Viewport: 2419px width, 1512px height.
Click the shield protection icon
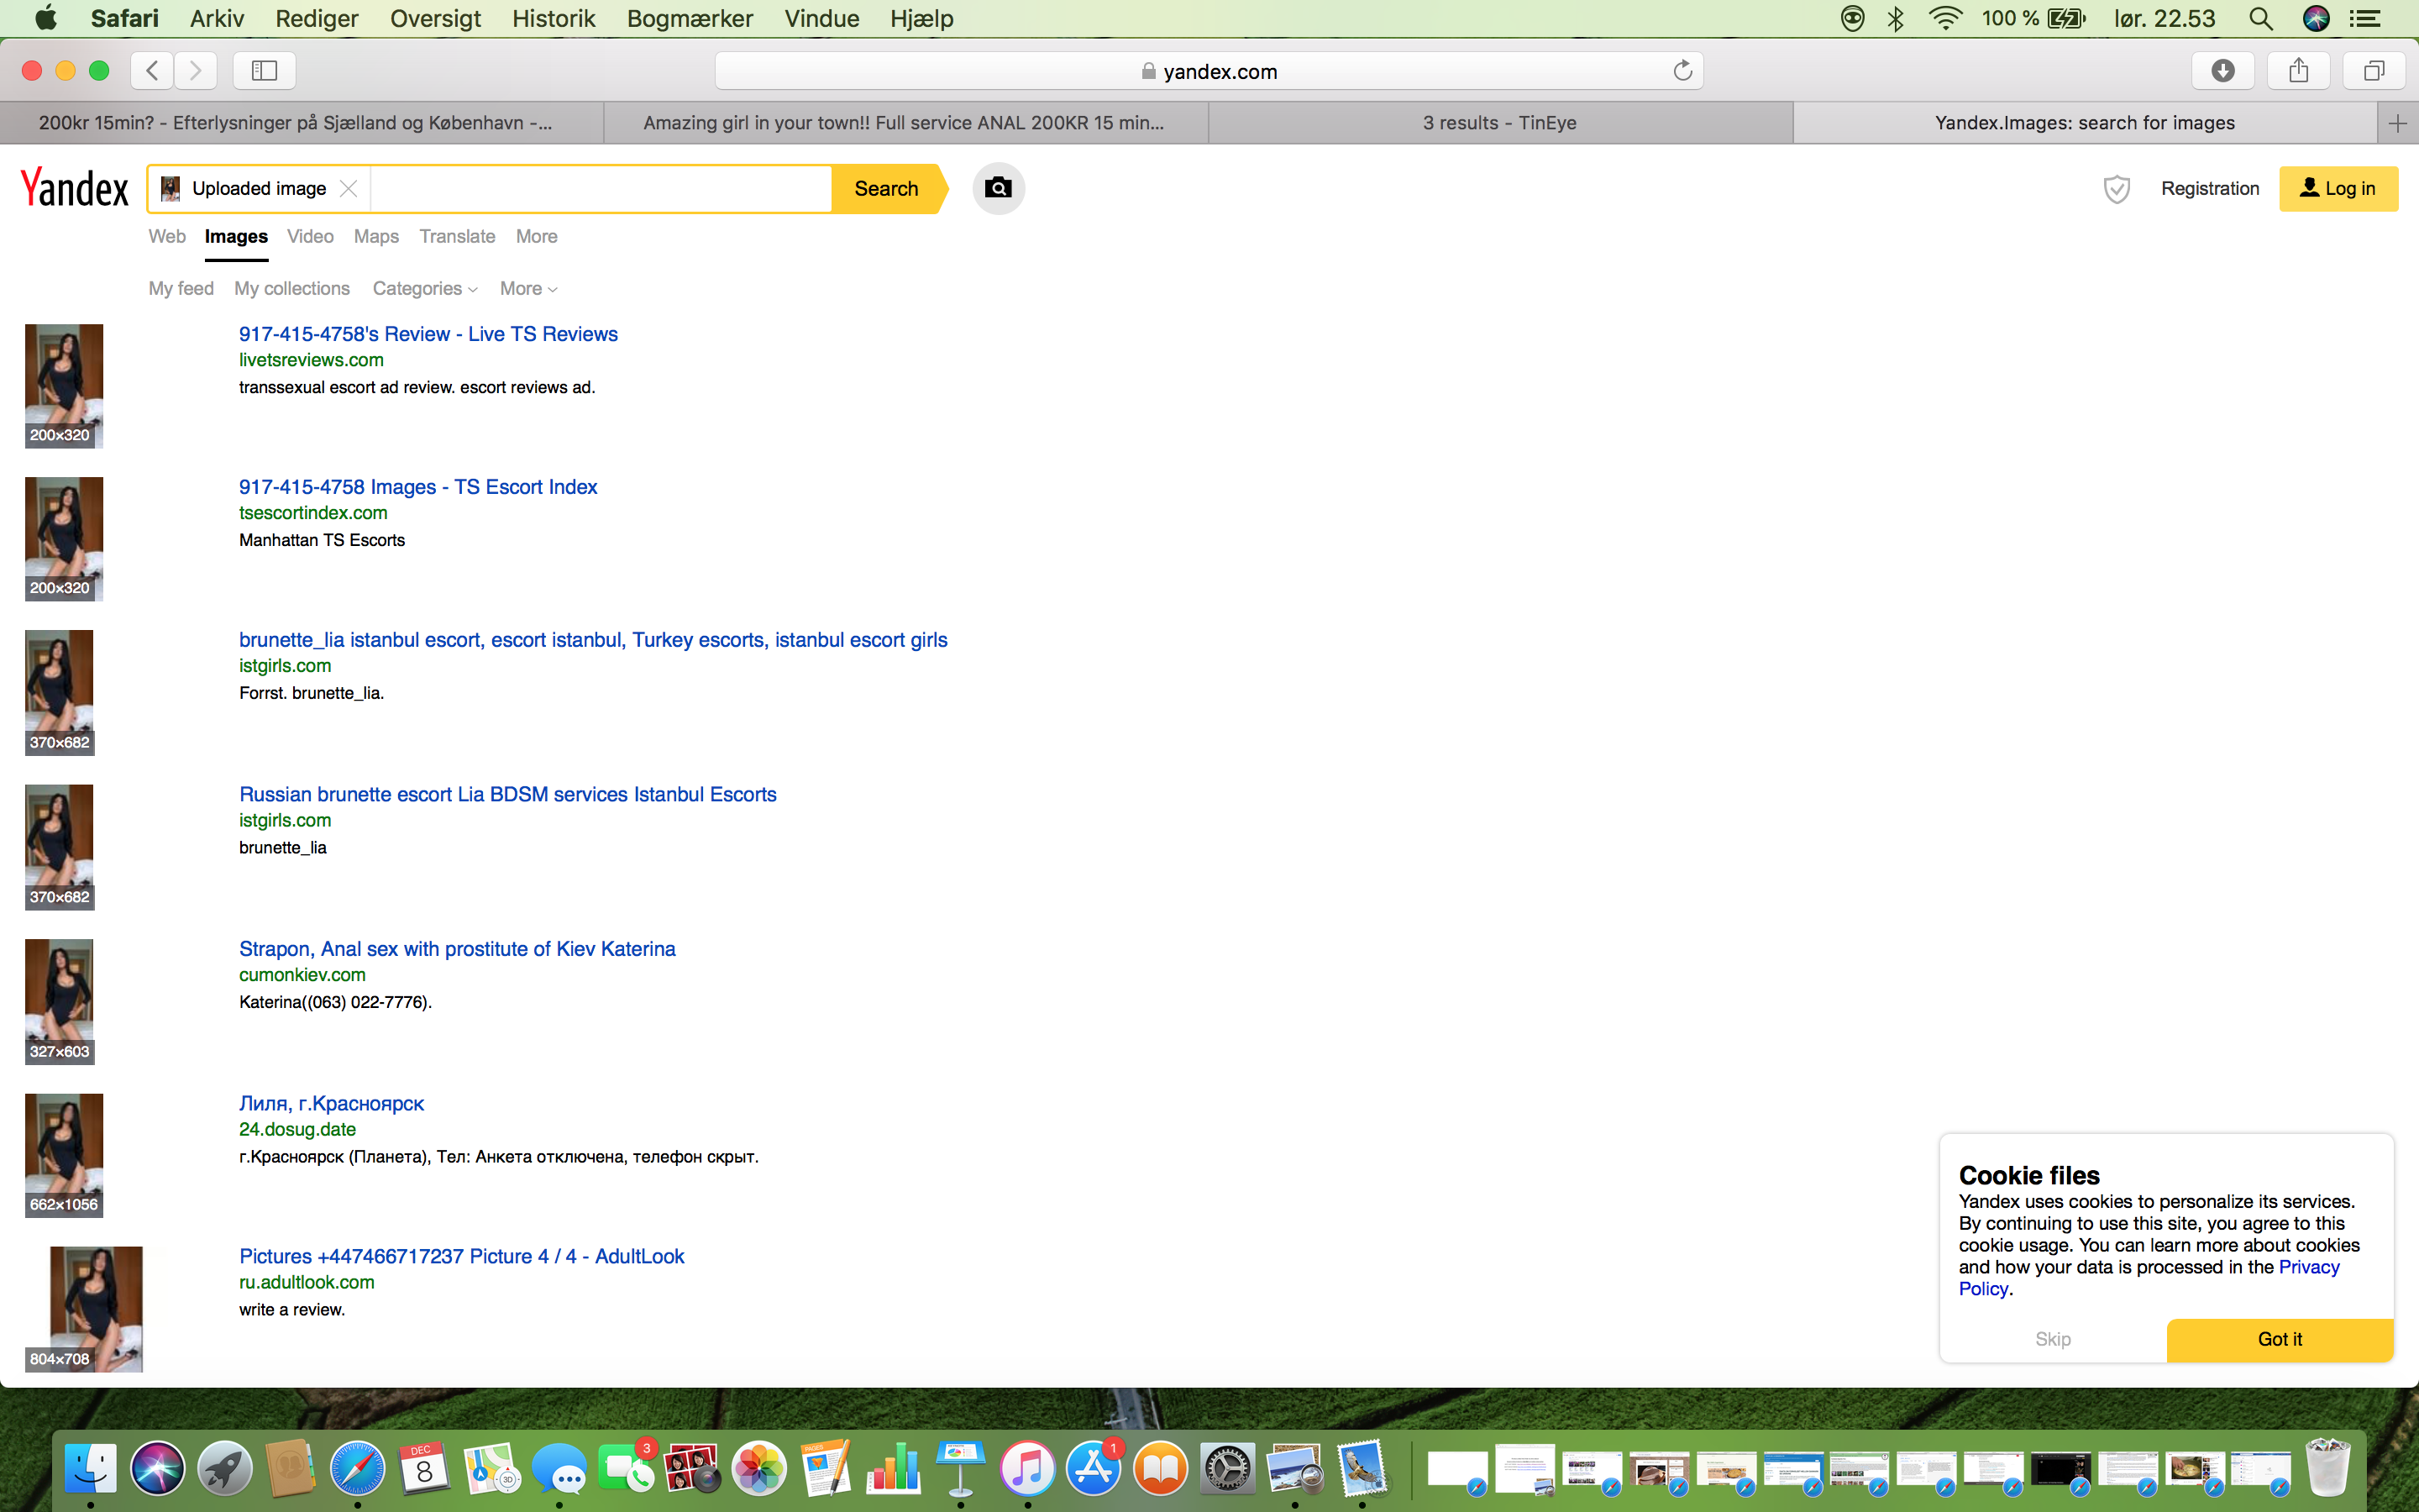click(x=2116, y=189)
